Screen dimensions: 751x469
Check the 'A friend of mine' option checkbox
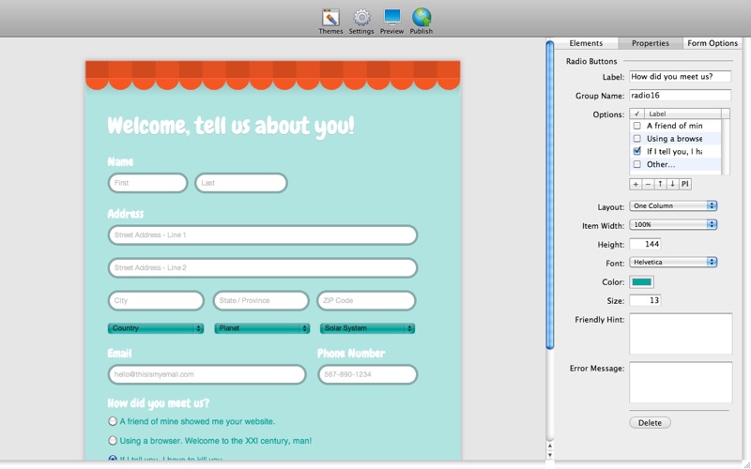pyautogui.click(x=637, y=126)
